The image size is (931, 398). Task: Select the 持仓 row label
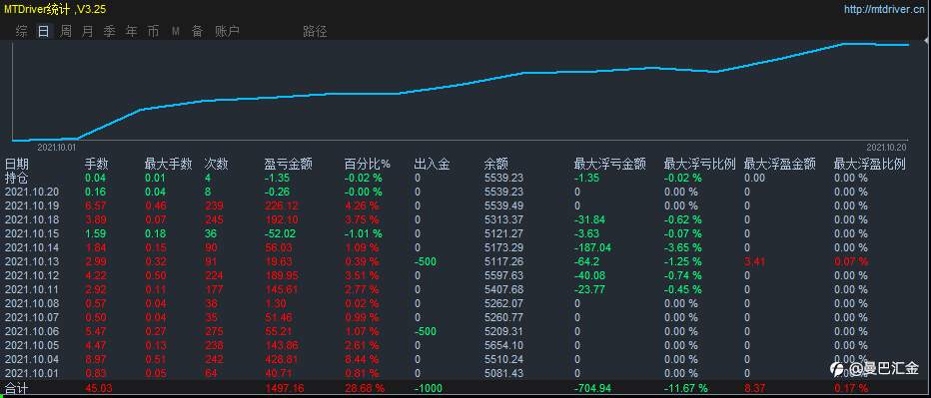(17, 178)
